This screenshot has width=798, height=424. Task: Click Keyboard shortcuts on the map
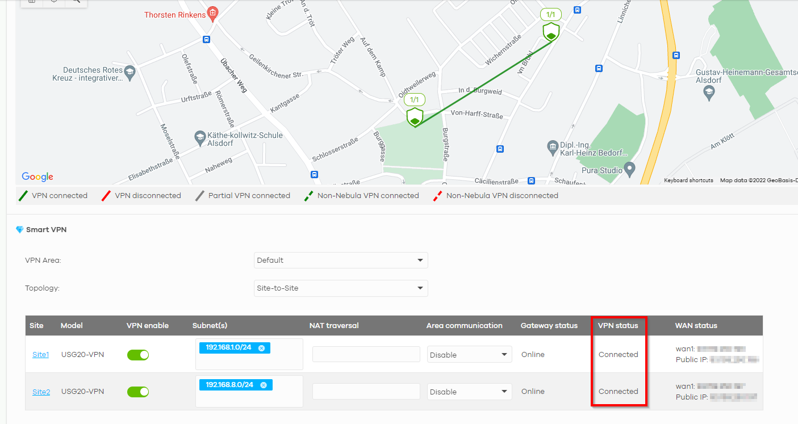click(688, 180)
